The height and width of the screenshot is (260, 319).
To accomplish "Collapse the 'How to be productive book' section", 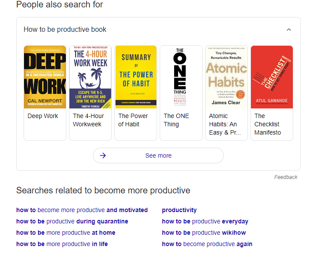I will pos(289,30).
